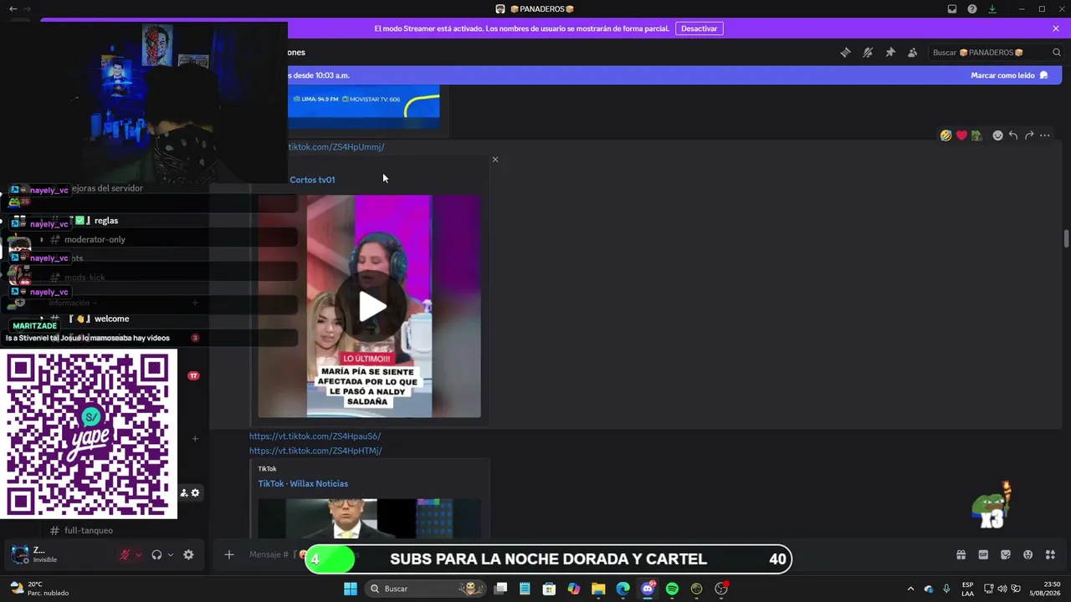This screenshot has width=1071, height=602.
Task: React with the laughing emoji
Action: (945, 135)
